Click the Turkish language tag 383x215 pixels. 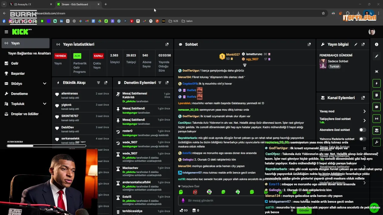click(334, 67)
